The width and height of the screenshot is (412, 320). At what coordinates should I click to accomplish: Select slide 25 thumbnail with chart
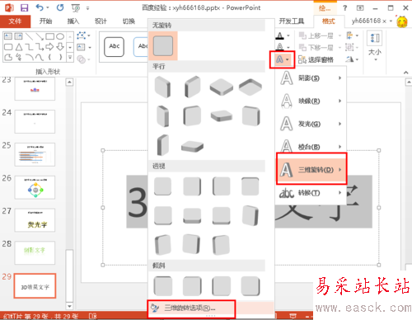[x=35, y=154]
